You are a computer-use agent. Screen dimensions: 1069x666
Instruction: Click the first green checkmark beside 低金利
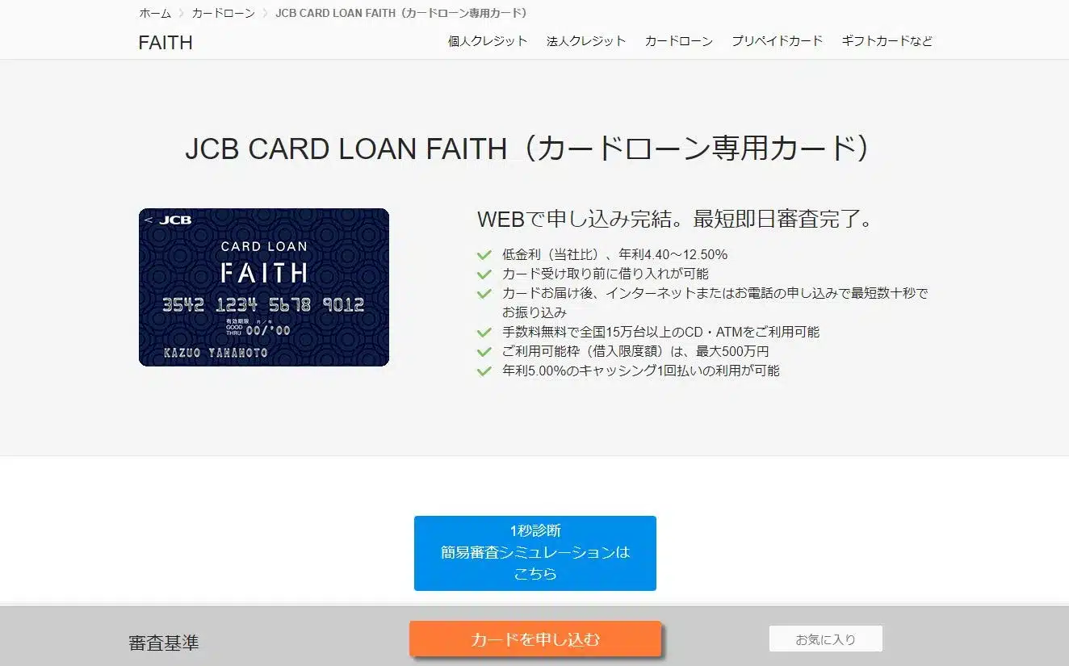484,254
